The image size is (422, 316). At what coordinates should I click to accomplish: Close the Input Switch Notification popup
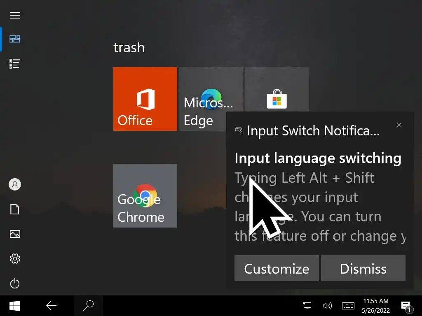tap(399, 125)
